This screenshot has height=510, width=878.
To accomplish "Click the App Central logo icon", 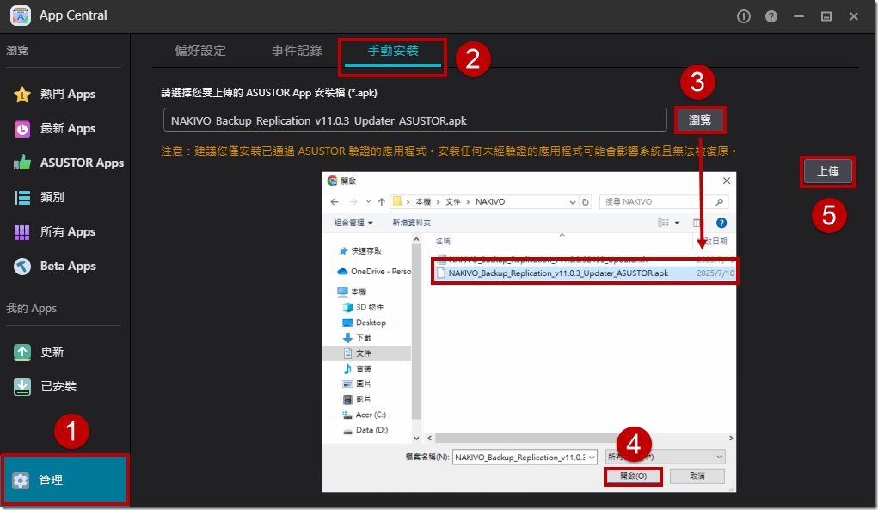I will [21, 15].
